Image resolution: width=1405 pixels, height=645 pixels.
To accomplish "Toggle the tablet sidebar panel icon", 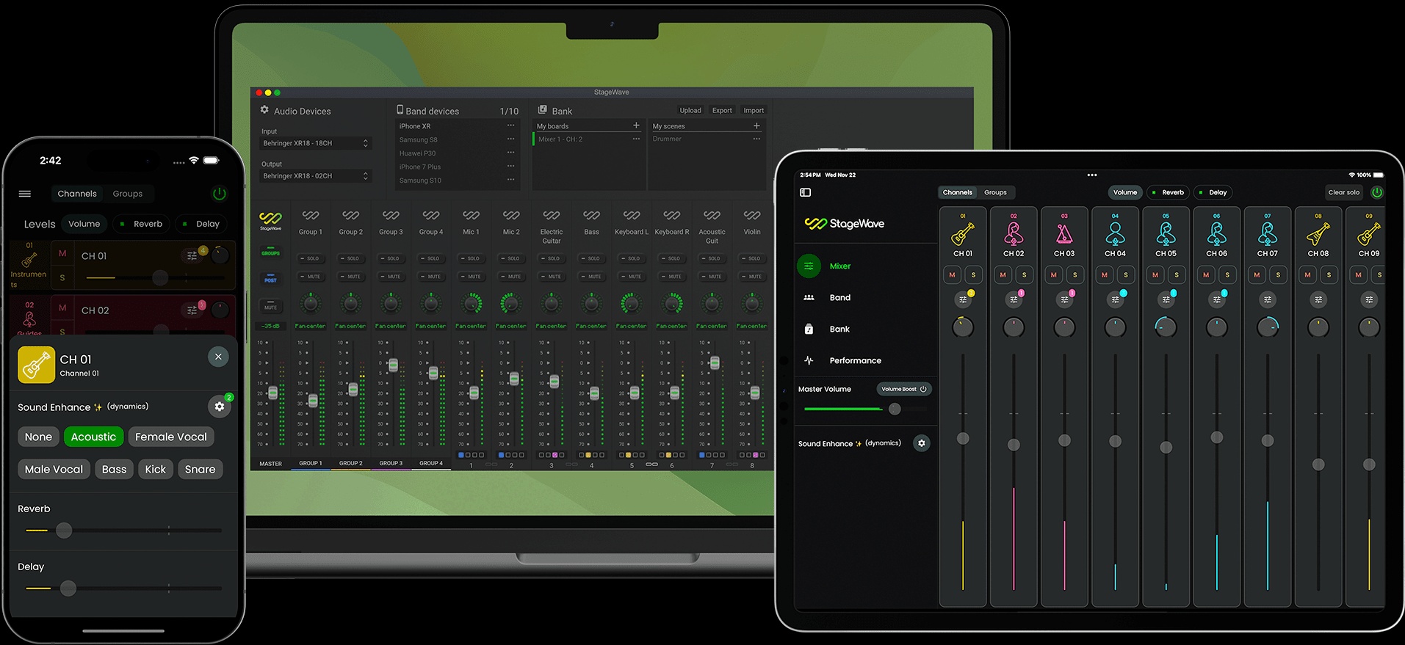I will [x=805, y=192].
